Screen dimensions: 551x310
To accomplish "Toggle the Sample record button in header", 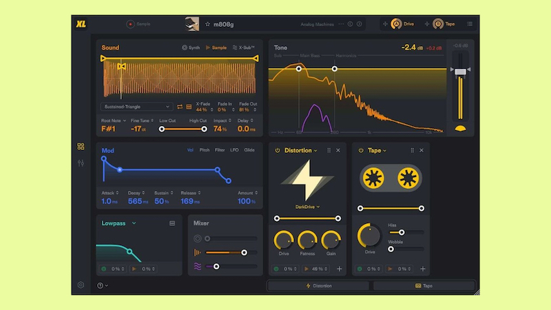I will coord(130,24).
